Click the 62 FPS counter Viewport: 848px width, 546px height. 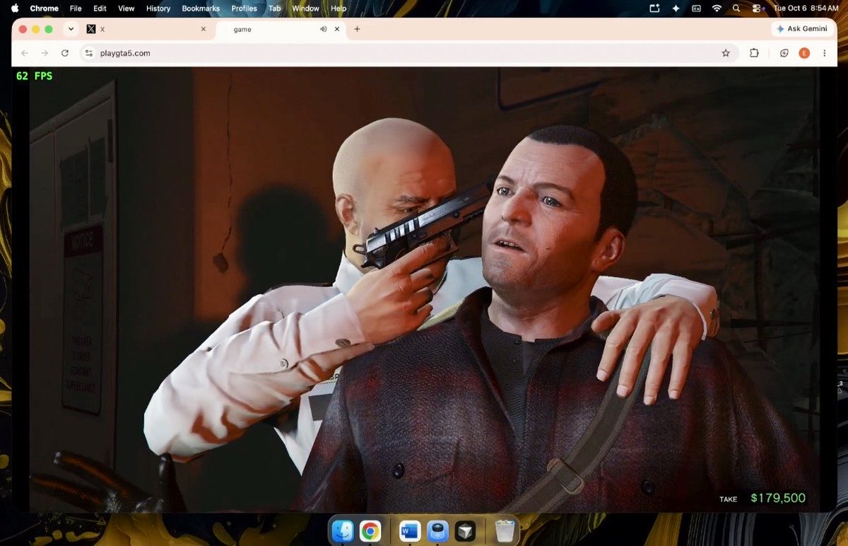(34, 76)
